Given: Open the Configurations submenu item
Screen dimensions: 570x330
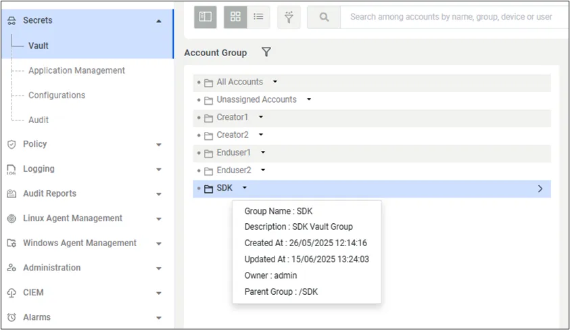Looking at the screenshot, I should [x=57, y=95].
